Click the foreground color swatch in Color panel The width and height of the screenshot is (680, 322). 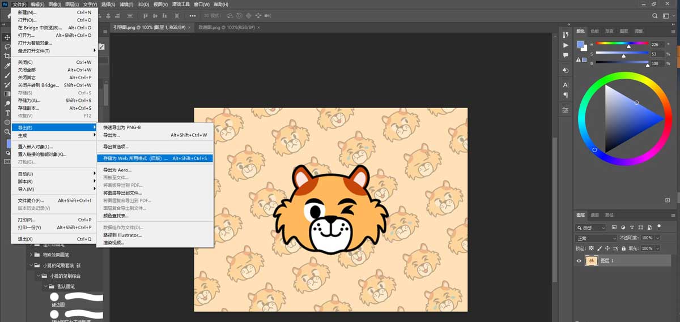pos(580,44)
